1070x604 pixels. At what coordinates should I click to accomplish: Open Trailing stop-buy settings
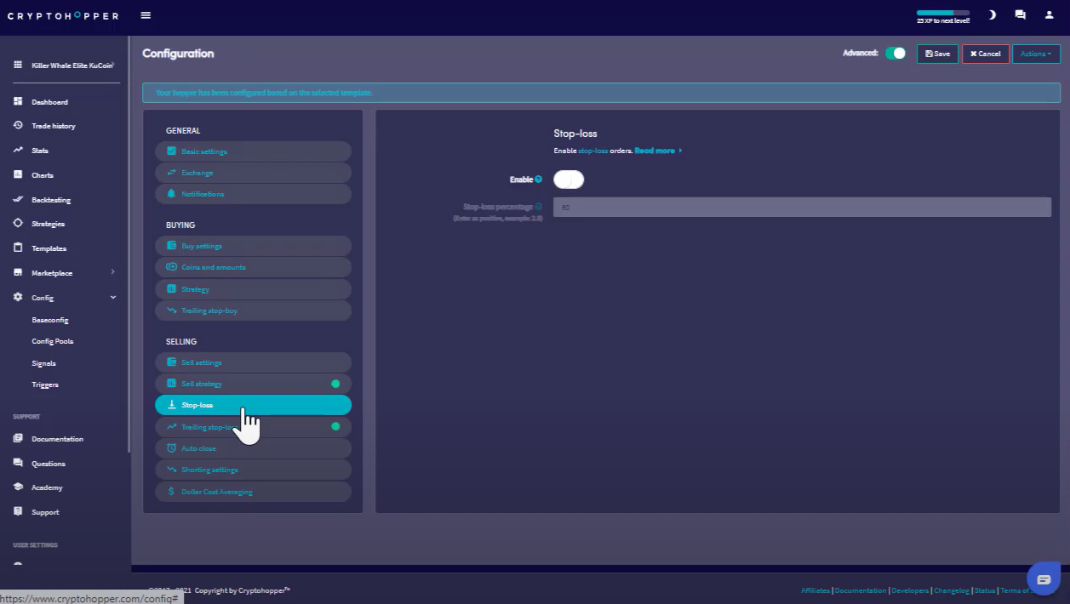[x=253, y=311]
